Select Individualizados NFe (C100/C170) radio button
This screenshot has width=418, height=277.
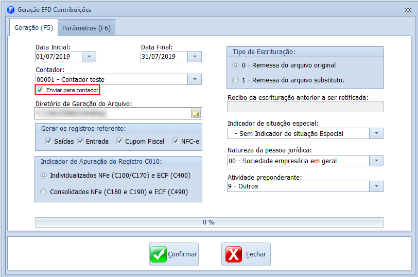[x=43, y=176]
